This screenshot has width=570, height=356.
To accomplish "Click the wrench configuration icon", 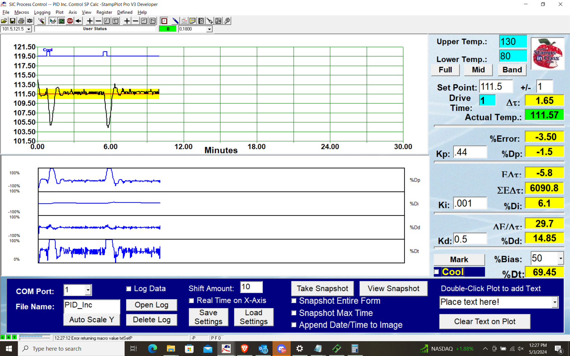I will pyautogui.click(x=227, y=21).
